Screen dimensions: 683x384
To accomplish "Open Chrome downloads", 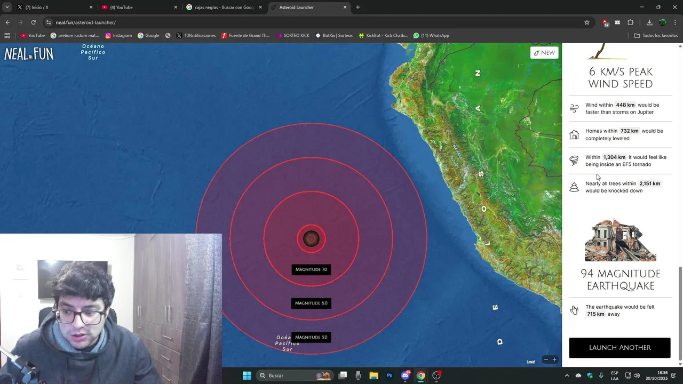I will (x=649, y=22).
